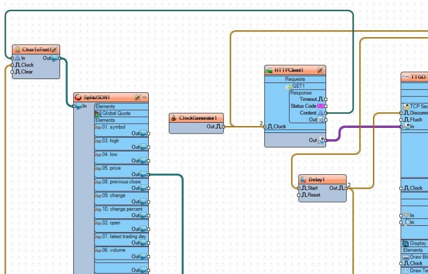The height and width of the screenshot is (274, 428).
Task: Click the SplitJSON1 In pin
Action: (73, 106)
